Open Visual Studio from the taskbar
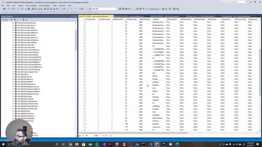Screen dimensions: 262x147 click(104, 144)
